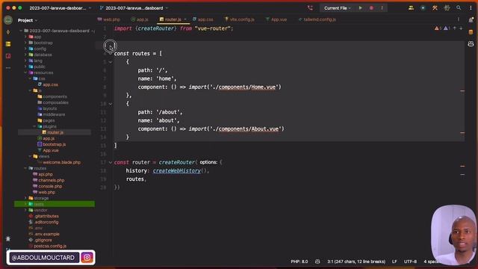Screen dimensions: 478x269
Task: Change the UTF-8 file encoding
Action: (410, 262)
